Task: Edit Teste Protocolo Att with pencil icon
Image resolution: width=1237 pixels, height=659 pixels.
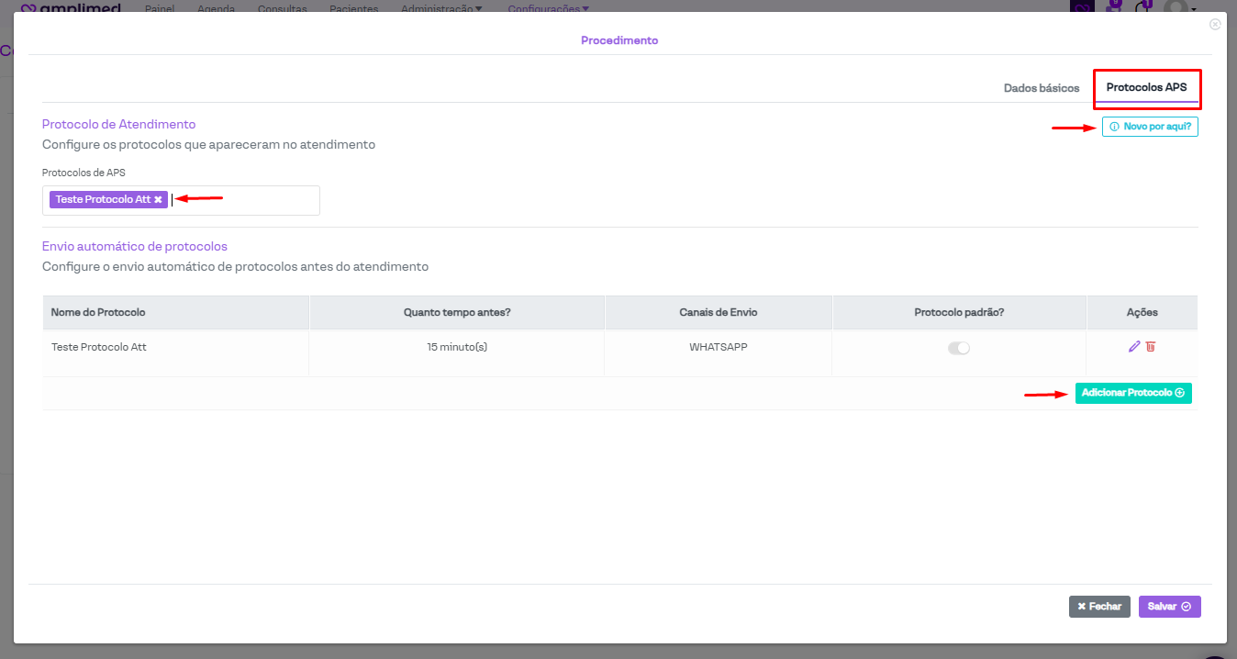Action: (x=1134, y=346)
